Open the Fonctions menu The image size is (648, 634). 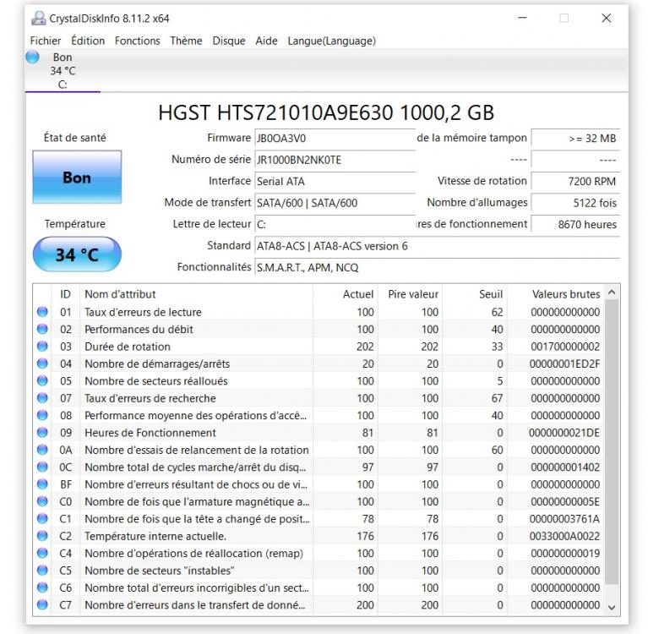coord(137,41)
